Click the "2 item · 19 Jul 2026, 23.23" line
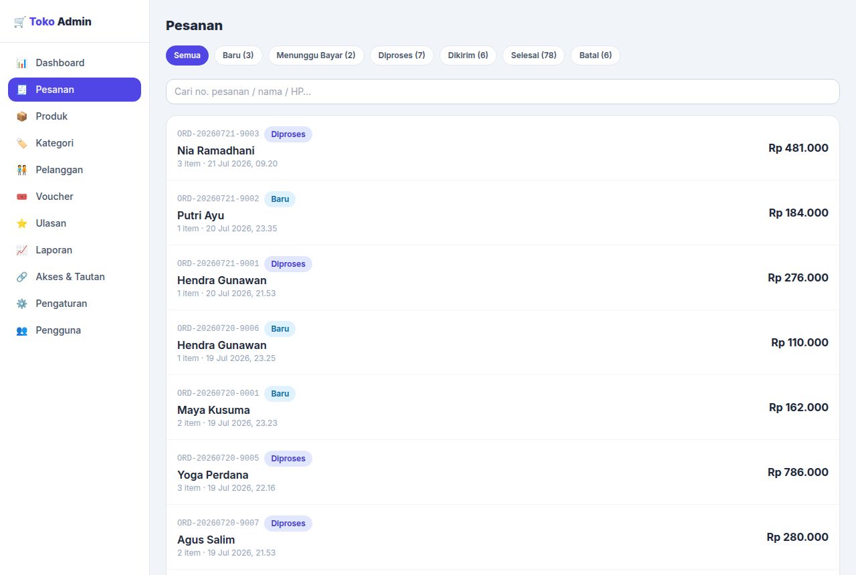This screenshot has width=856, height=575. (x=227, y=423)
